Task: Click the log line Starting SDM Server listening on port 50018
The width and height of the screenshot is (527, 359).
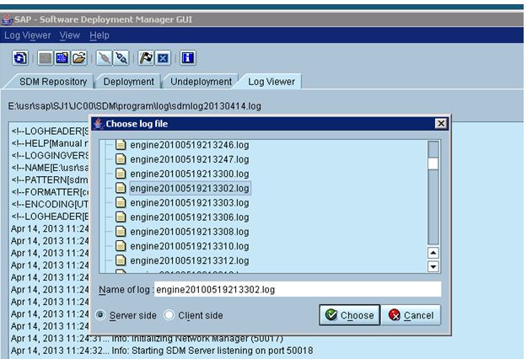Action: tap(162, 351)
